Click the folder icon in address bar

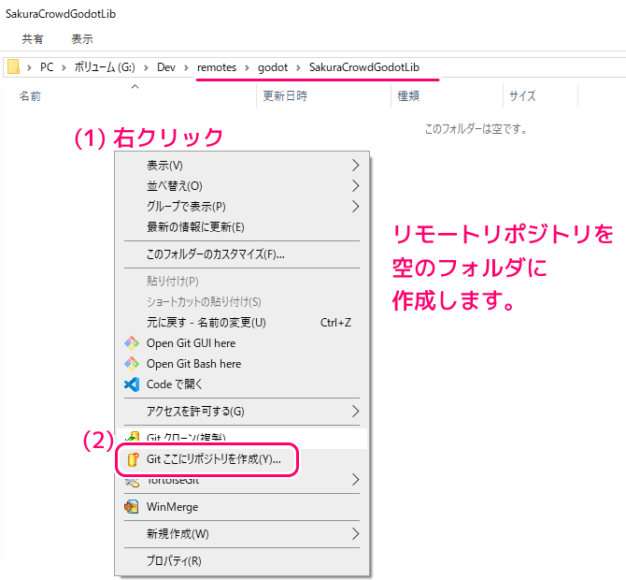(13, 67)
